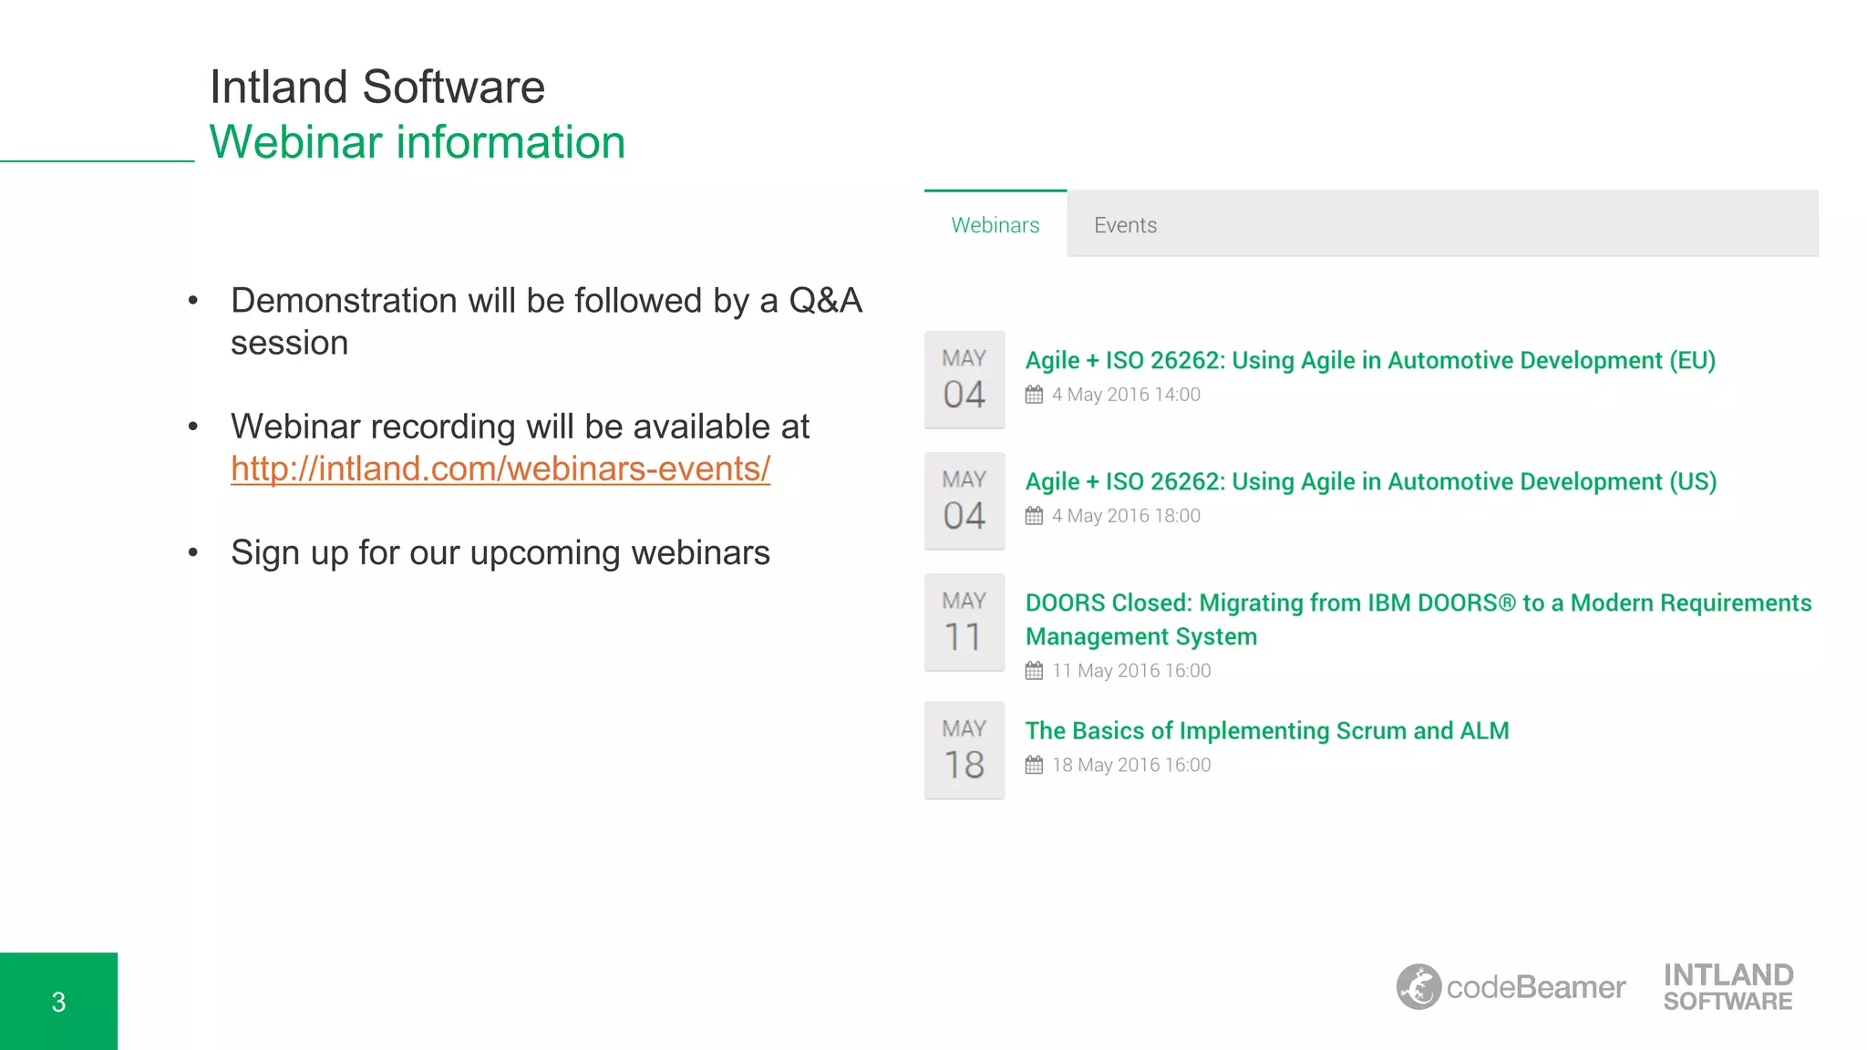Open the intland.com/webinars-events link

500,468
